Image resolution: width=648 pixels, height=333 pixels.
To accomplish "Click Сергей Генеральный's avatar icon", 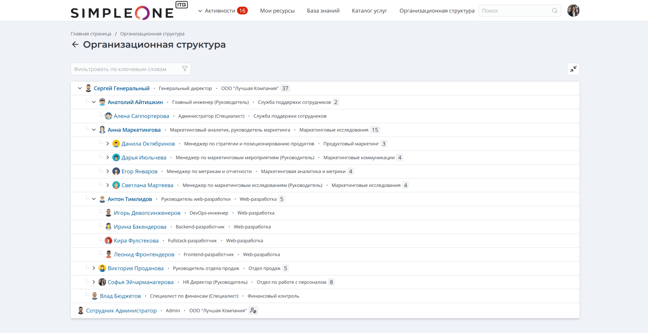I will click(x=88, y=88).
